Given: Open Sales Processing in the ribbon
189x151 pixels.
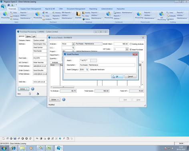Looking at the screenshot, I should pos(5,15).
